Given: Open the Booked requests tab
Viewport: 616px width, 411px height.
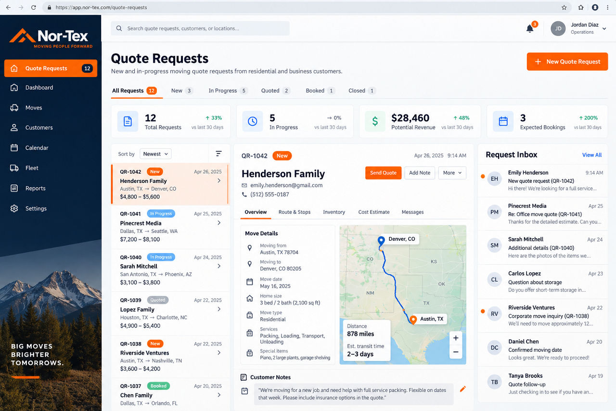Looking at the screenshot, I should [320, 90].
